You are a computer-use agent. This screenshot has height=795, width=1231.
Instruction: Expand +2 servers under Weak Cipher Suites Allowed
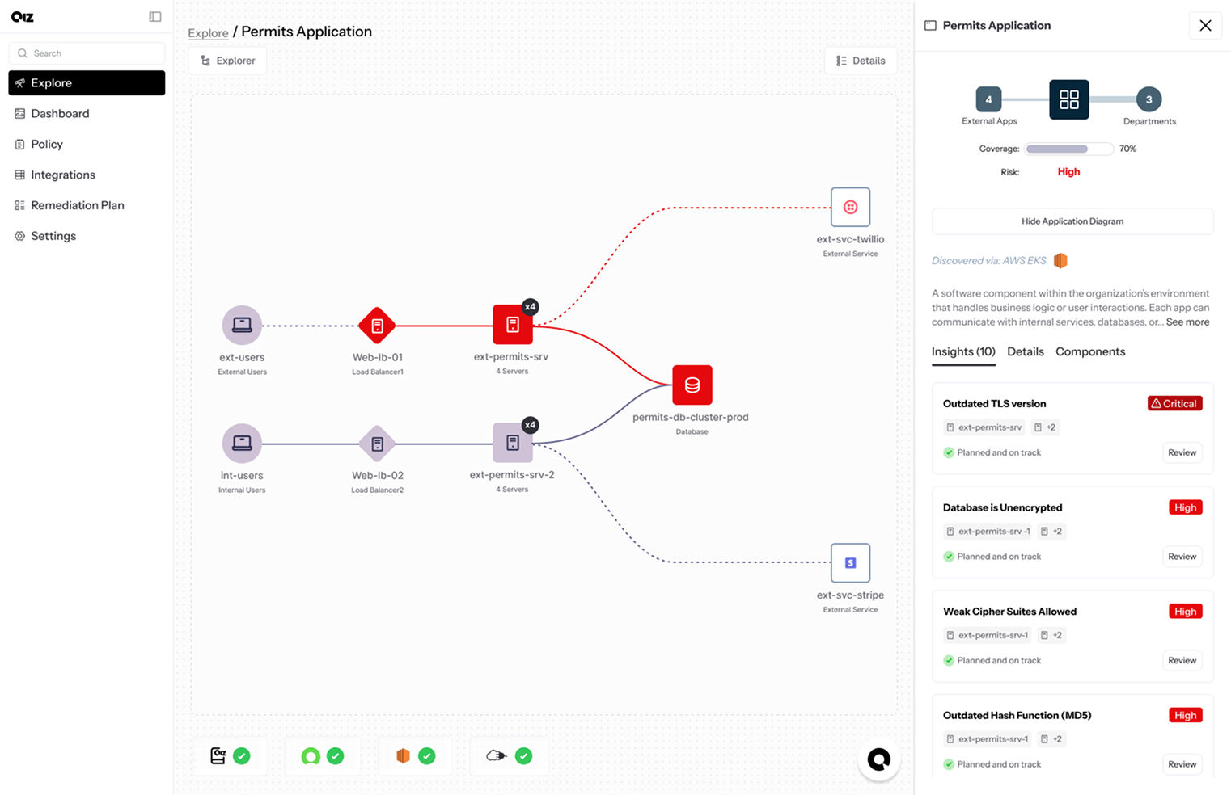point(1051,635)
